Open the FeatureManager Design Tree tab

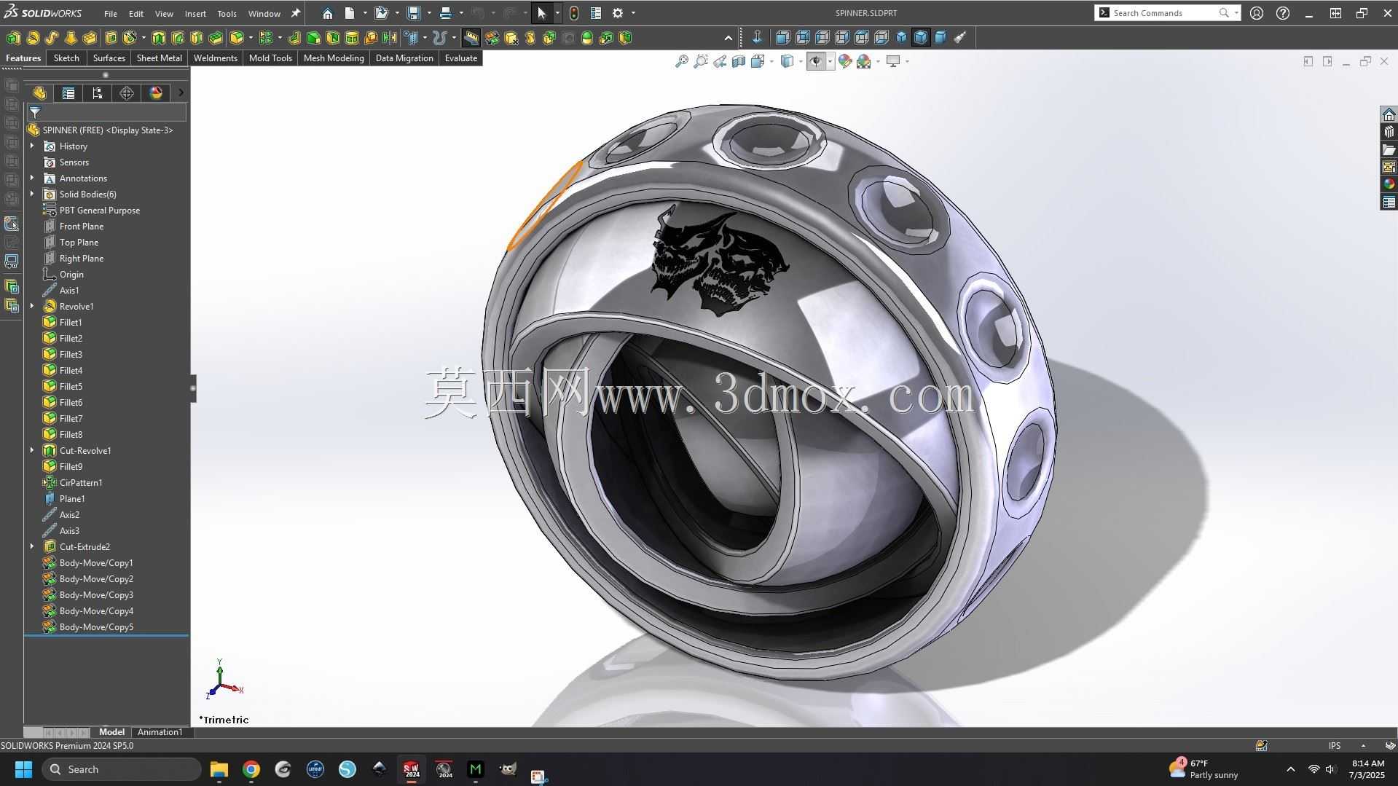(39, 93)
